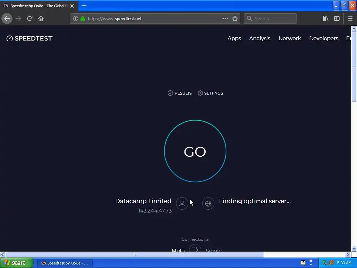The height and width of the screenshot is (268, 357).
Task: Click the Finding optimal server text
Action: click(x=255, y=201)
